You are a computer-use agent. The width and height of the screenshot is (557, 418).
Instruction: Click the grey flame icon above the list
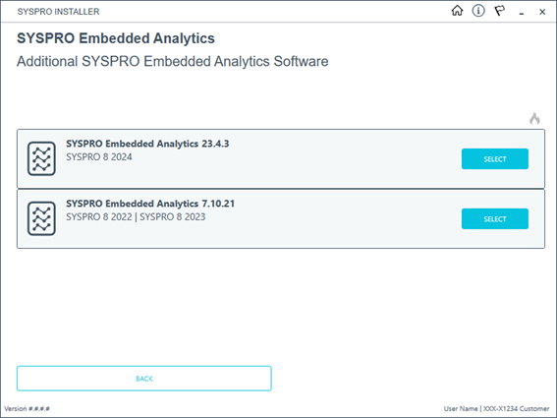pos(534,118)
